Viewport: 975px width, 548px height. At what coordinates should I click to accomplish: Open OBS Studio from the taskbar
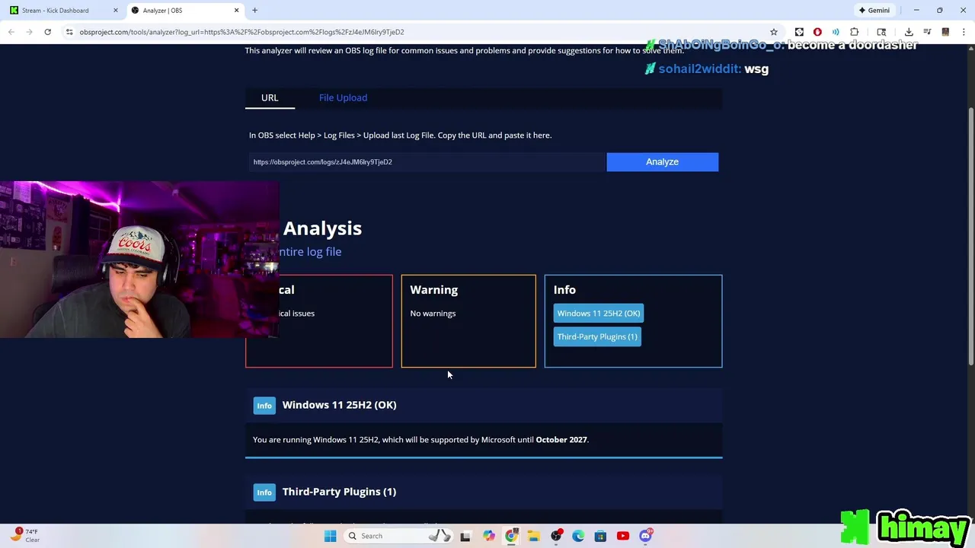556,536
